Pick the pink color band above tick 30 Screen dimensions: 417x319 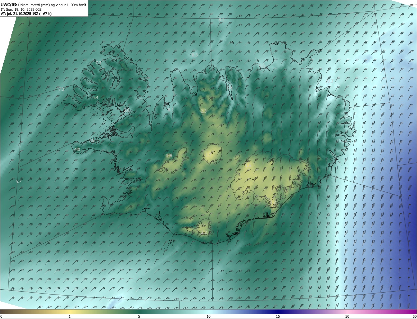tap(347, 312)
